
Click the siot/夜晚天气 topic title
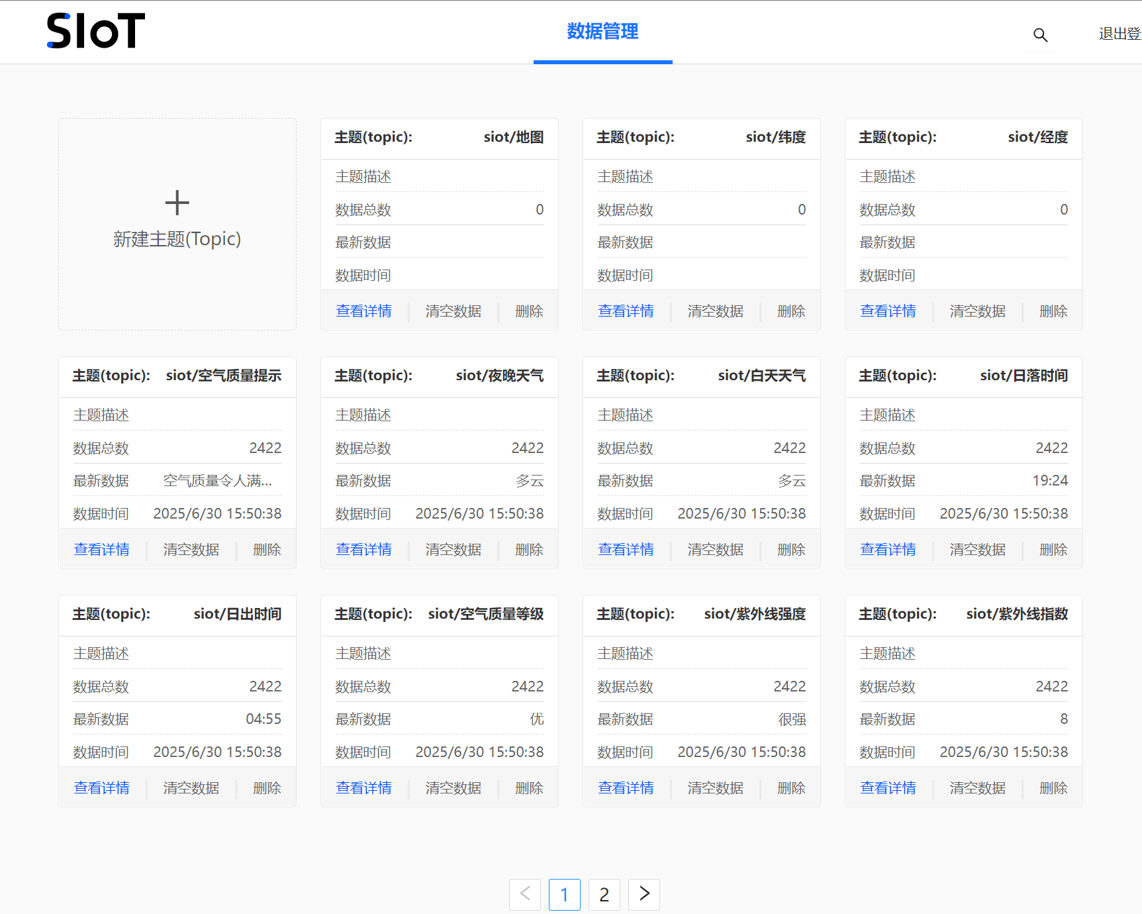[x=500, y=376]
